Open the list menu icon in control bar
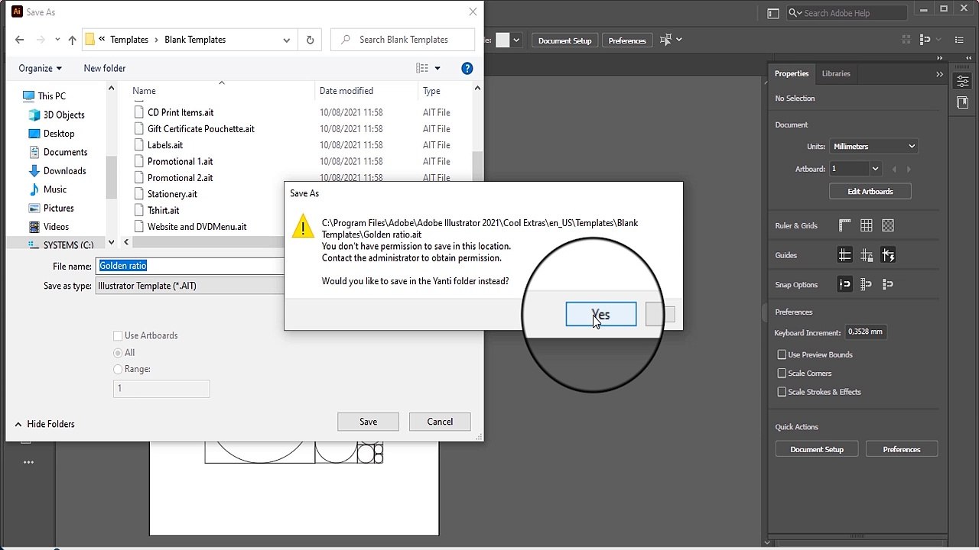Image resolution: width=979 pixels, height=550 pixels. pyautogui.click(x=960, y=40)
